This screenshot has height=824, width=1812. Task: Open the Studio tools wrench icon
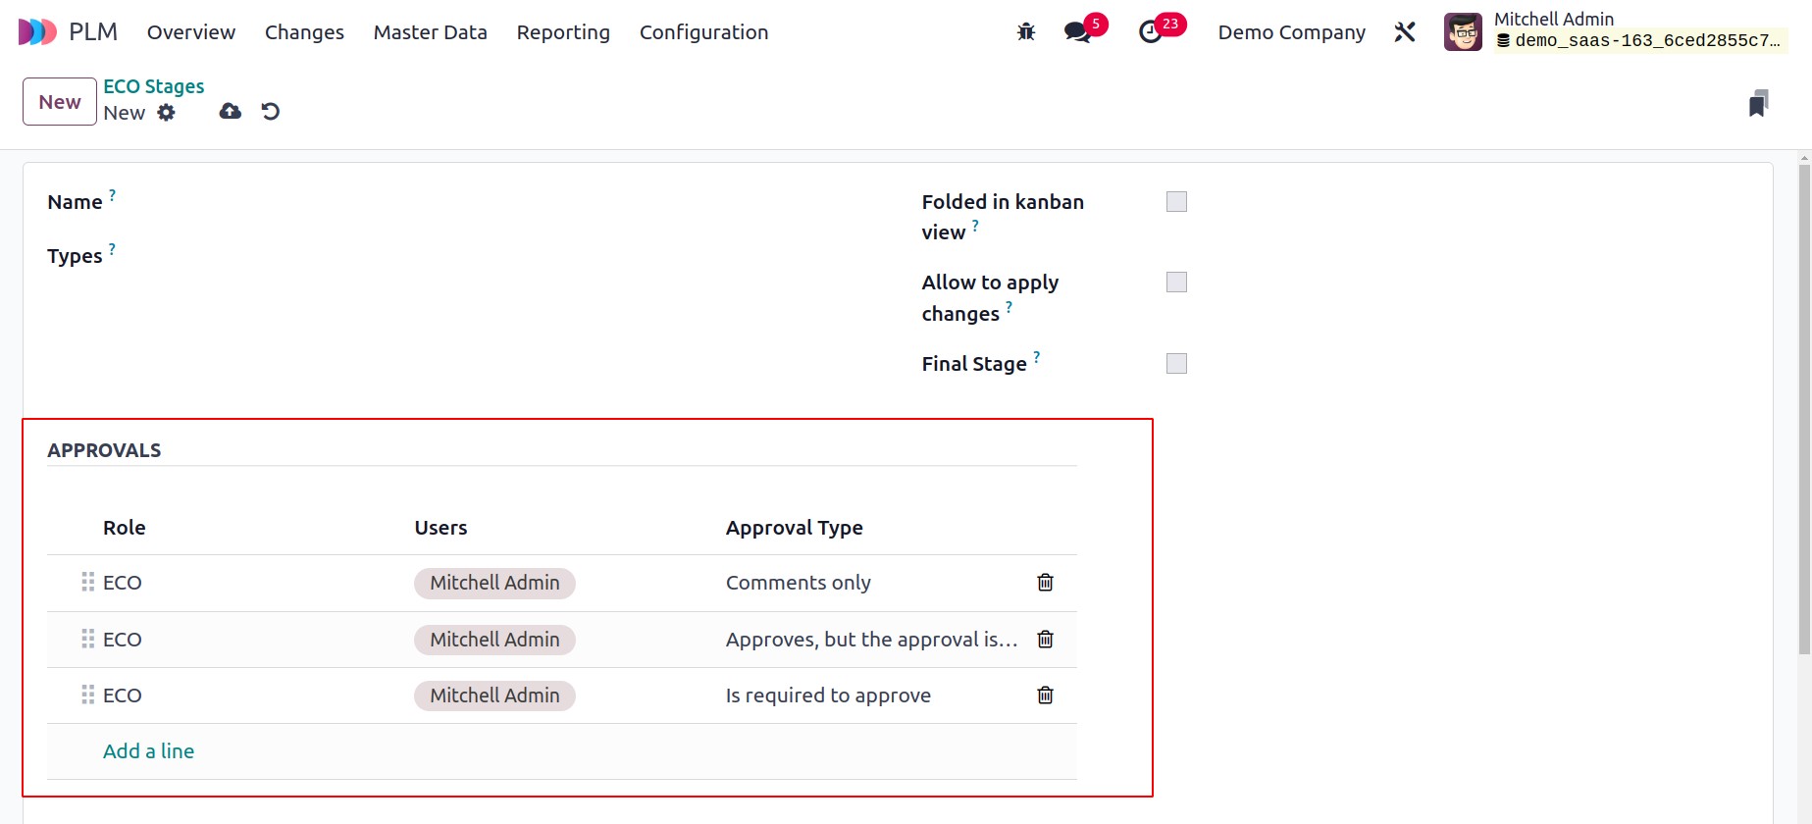click(1405, 32)
